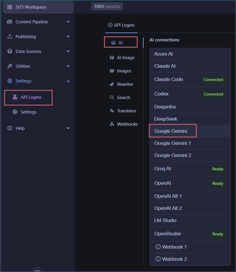This screenshot has height=272, width=236.
Task: Select the Rewriter category
Action: 122,84
